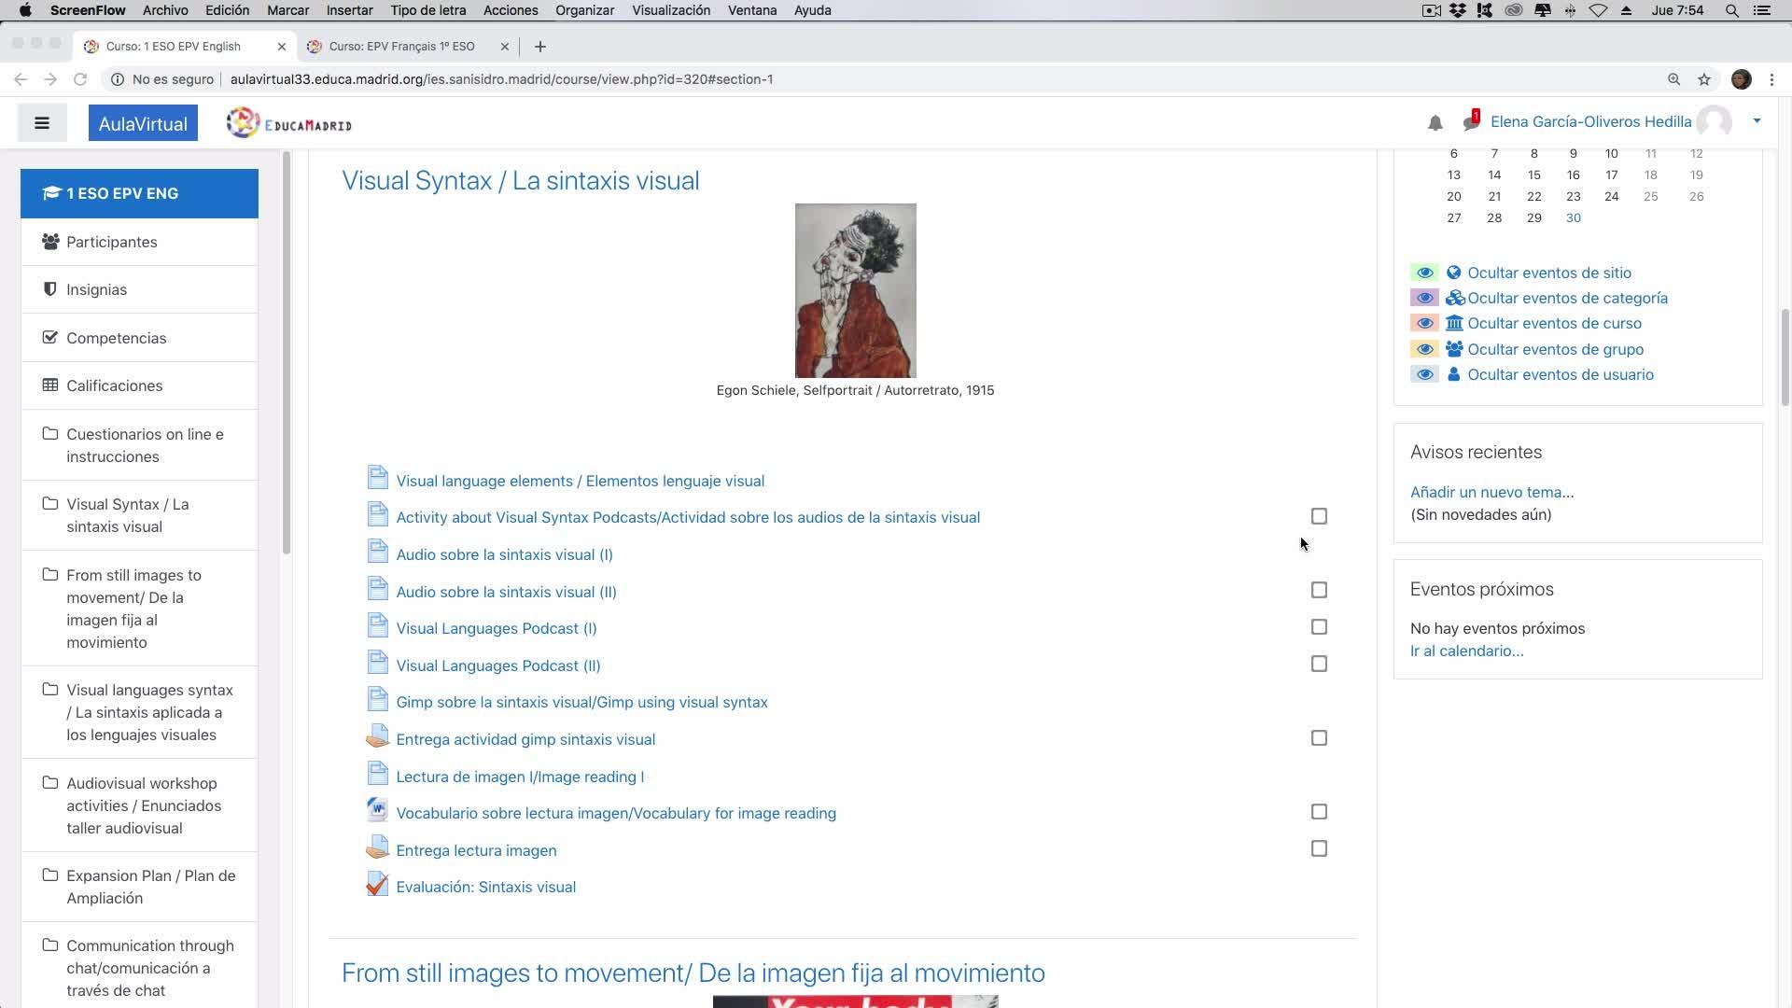Reload the page with refresh icon

click(x=80, y=79)
